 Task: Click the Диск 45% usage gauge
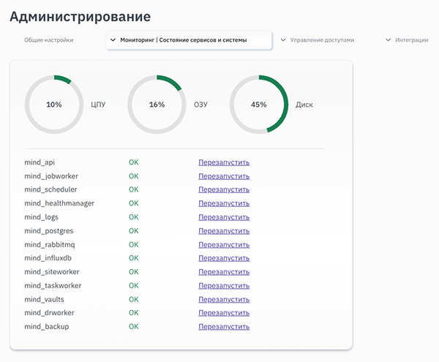[x=259, y=105]
